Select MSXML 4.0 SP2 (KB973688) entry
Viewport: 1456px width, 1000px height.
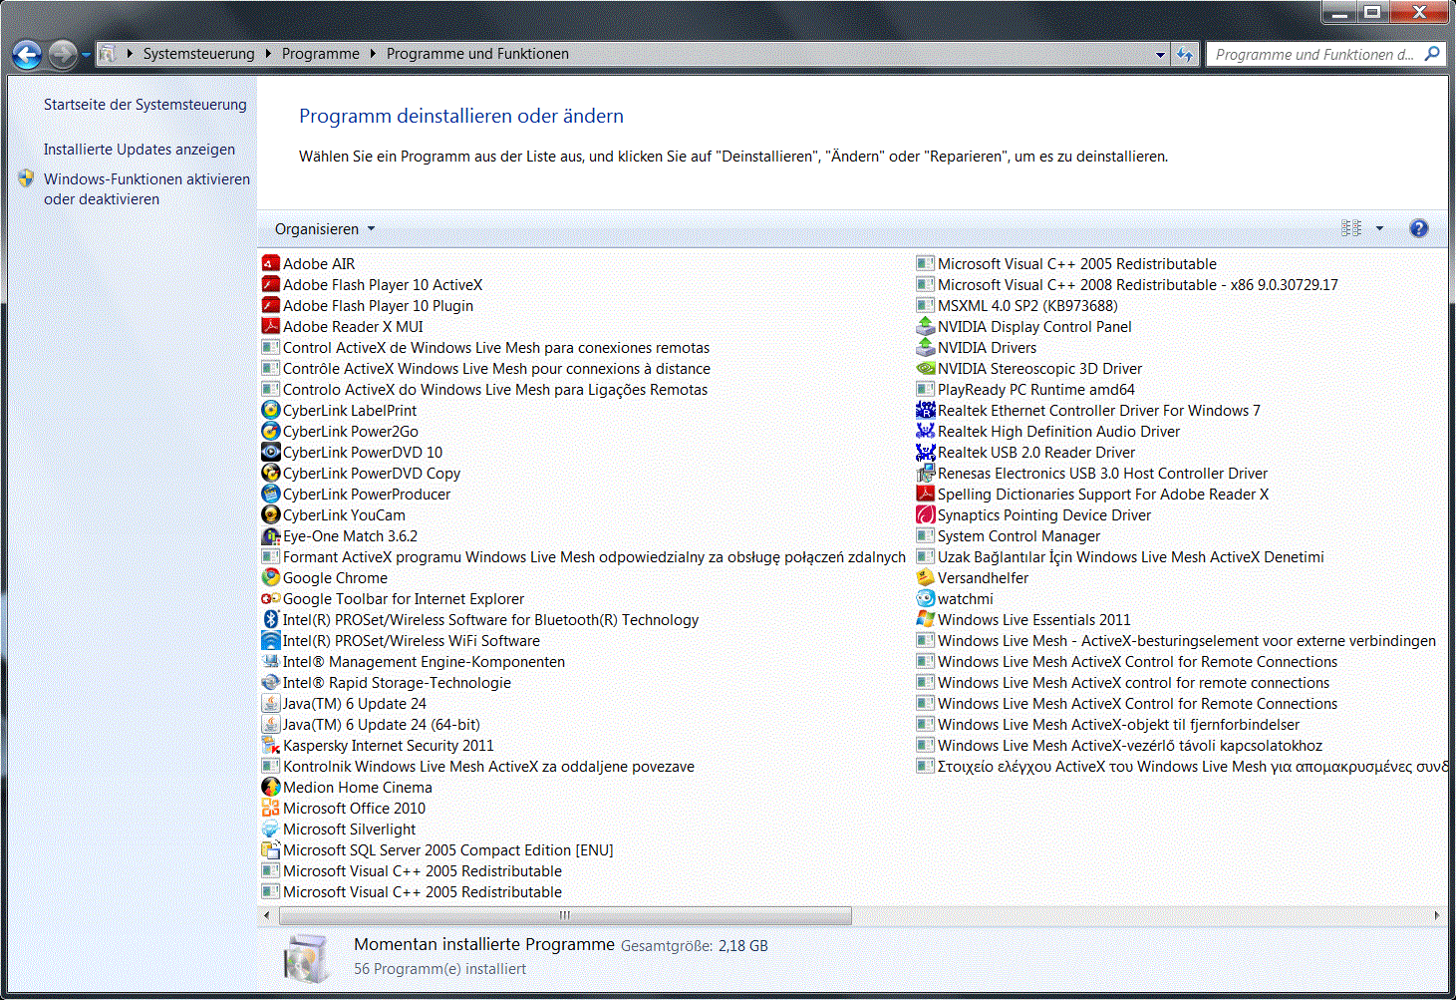(x=1018, y=305)
